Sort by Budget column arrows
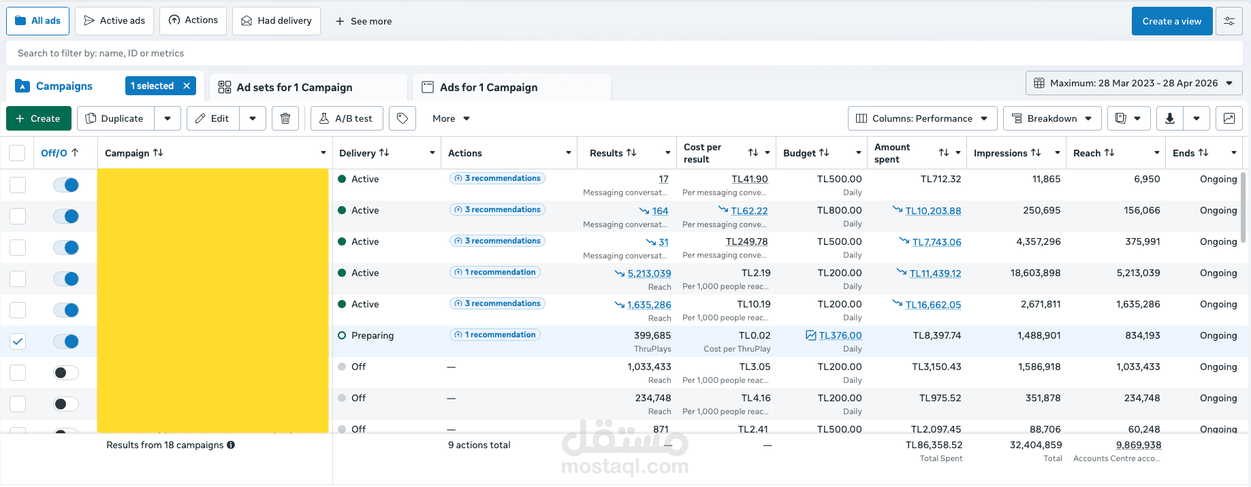This screenshot has height=487, width=1251. click(824, 153)
